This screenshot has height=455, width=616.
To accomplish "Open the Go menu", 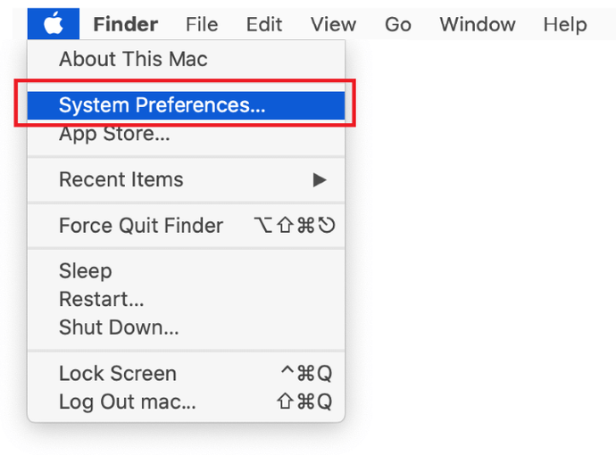I will click(397, 24).
